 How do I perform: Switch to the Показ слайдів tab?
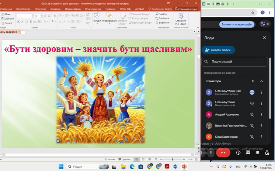(x=73, y=9)
